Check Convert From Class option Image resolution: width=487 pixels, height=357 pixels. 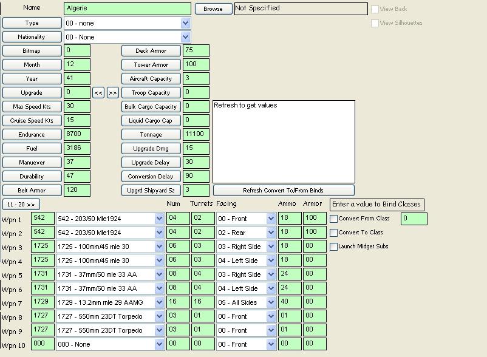click(x=333, y=219)
